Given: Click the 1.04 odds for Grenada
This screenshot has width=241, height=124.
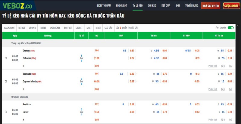Looking at the screenshot, I should (x=97, y=51).
